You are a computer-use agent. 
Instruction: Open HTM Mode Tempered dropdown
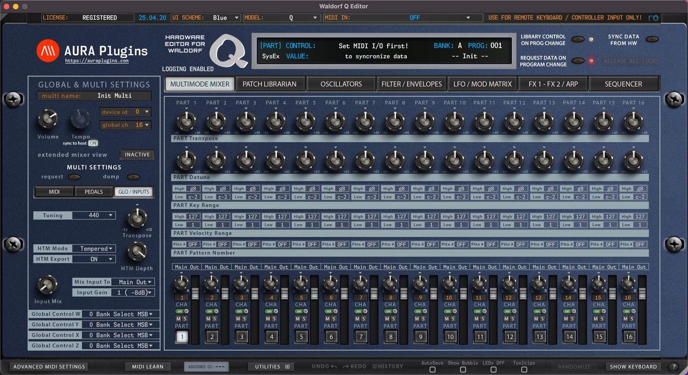pyautogui.click(x=94, y=248)
